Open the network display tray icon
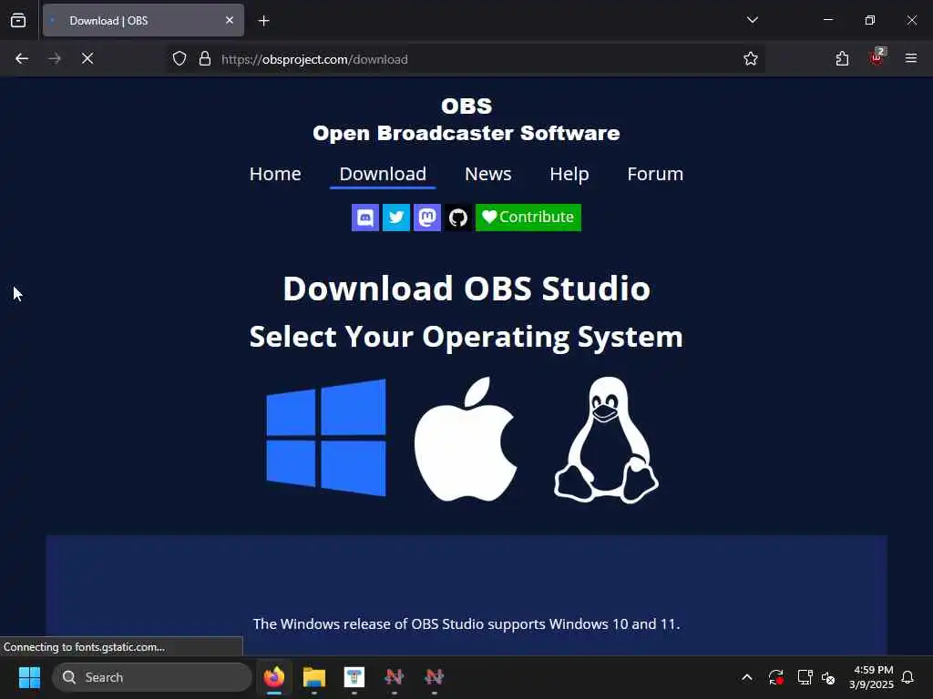Viewport: 933px width, 699px height. 805,677
